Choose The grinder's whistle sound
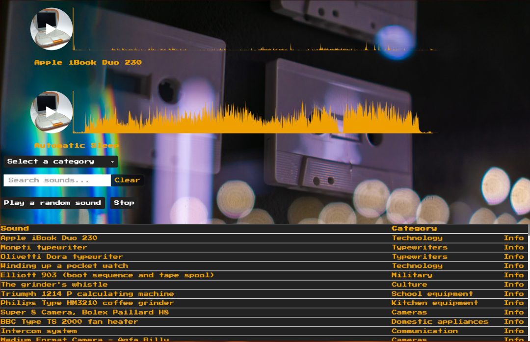This screenshot has height=342, width=530. point(54,285)
